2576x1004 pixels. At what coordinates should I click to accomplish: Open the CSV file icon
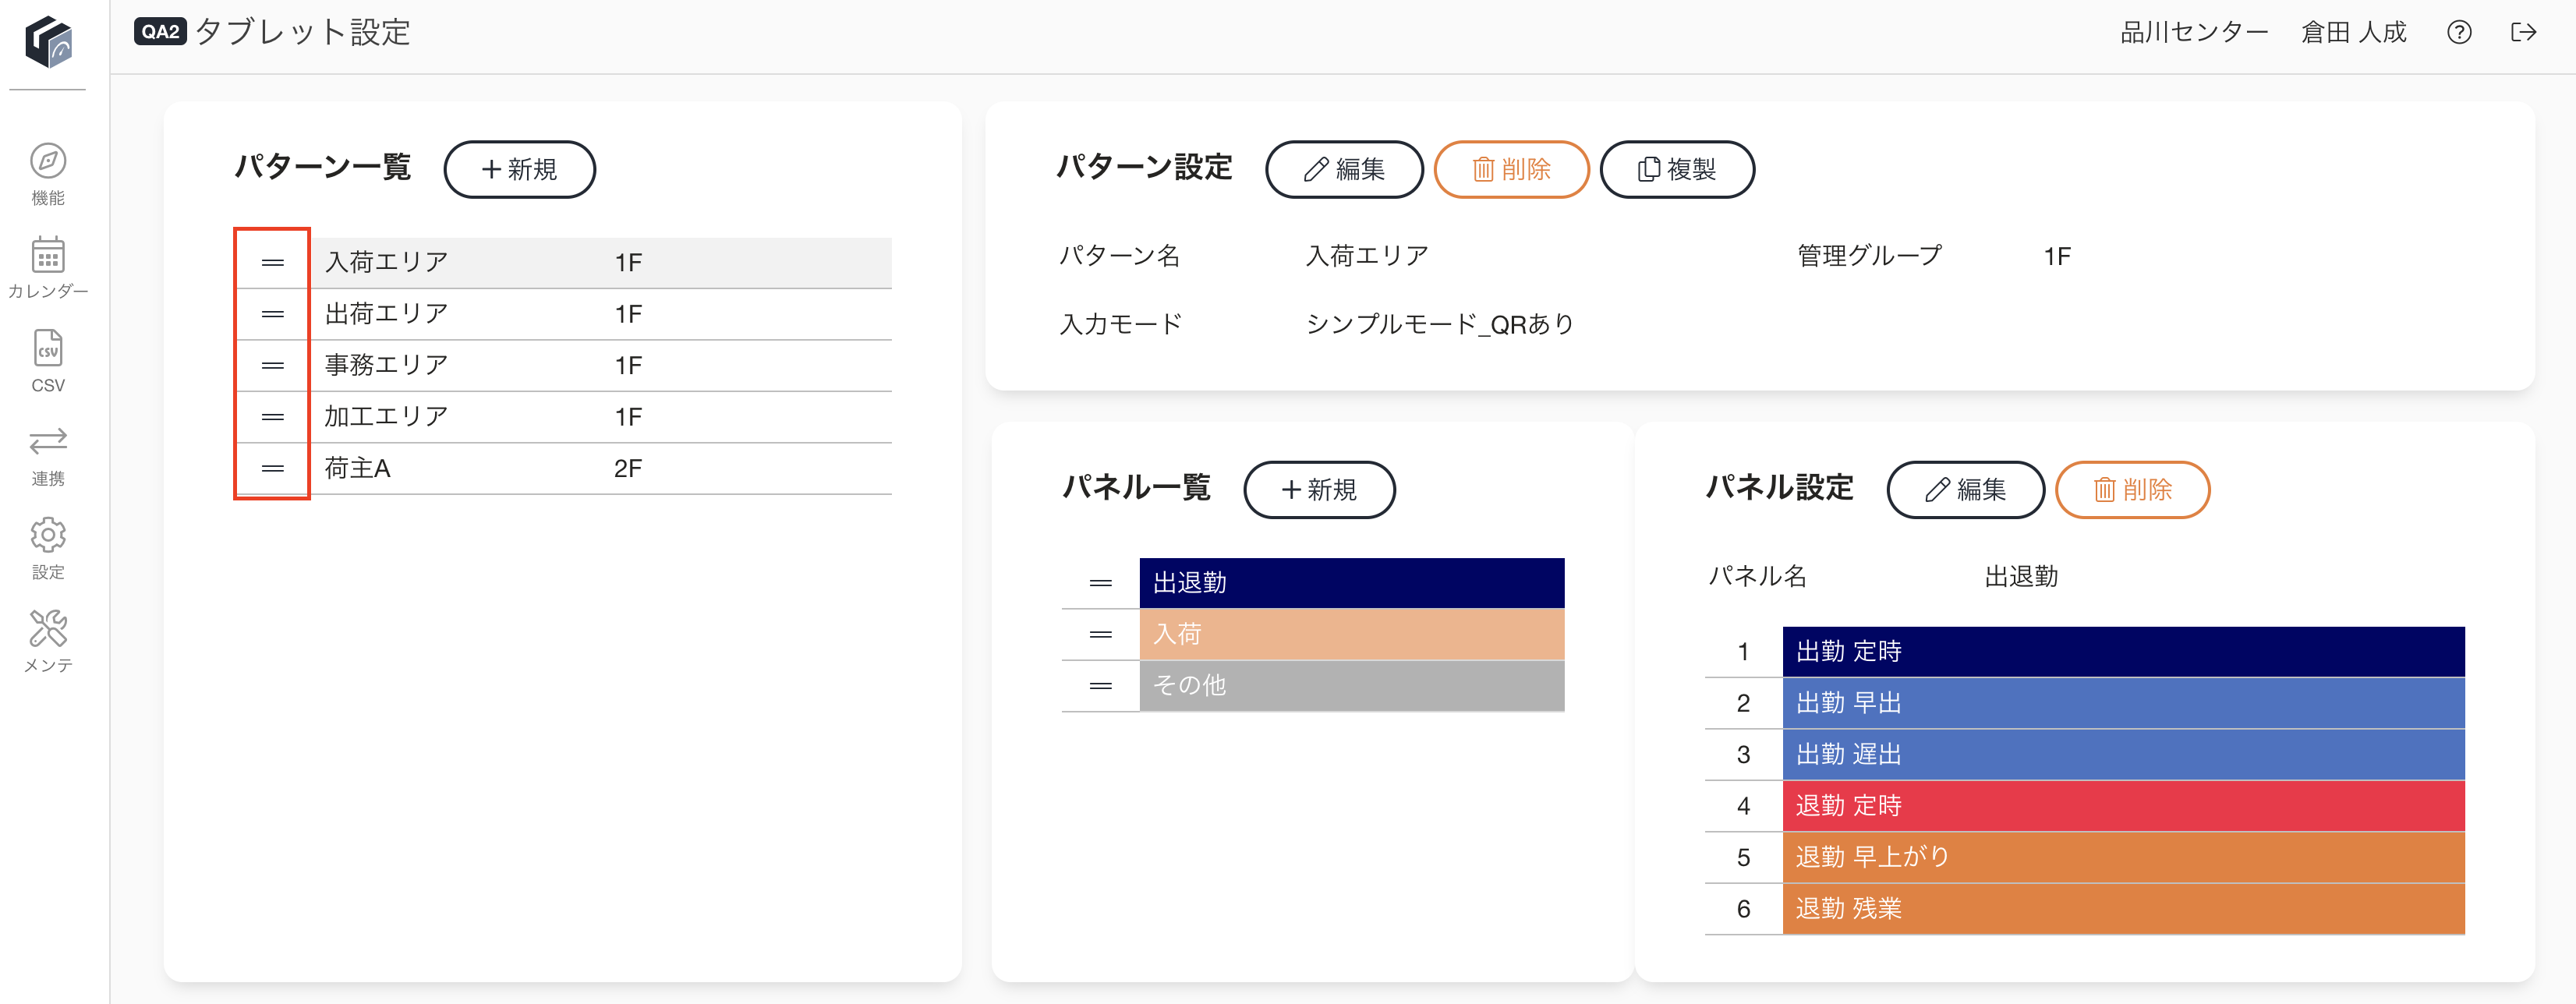tap(48, 348)
